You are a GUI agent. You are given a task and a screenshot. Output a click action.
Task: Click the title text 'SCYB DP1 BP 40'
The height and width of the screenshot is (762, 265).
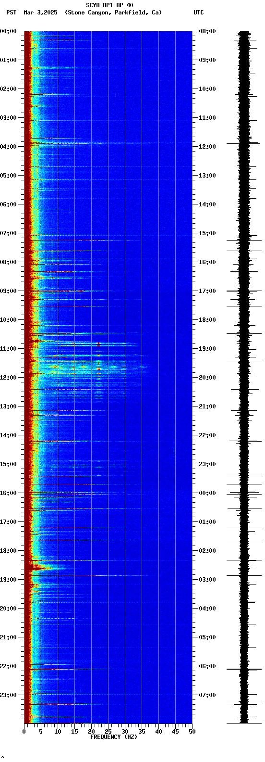pos(109,5)
